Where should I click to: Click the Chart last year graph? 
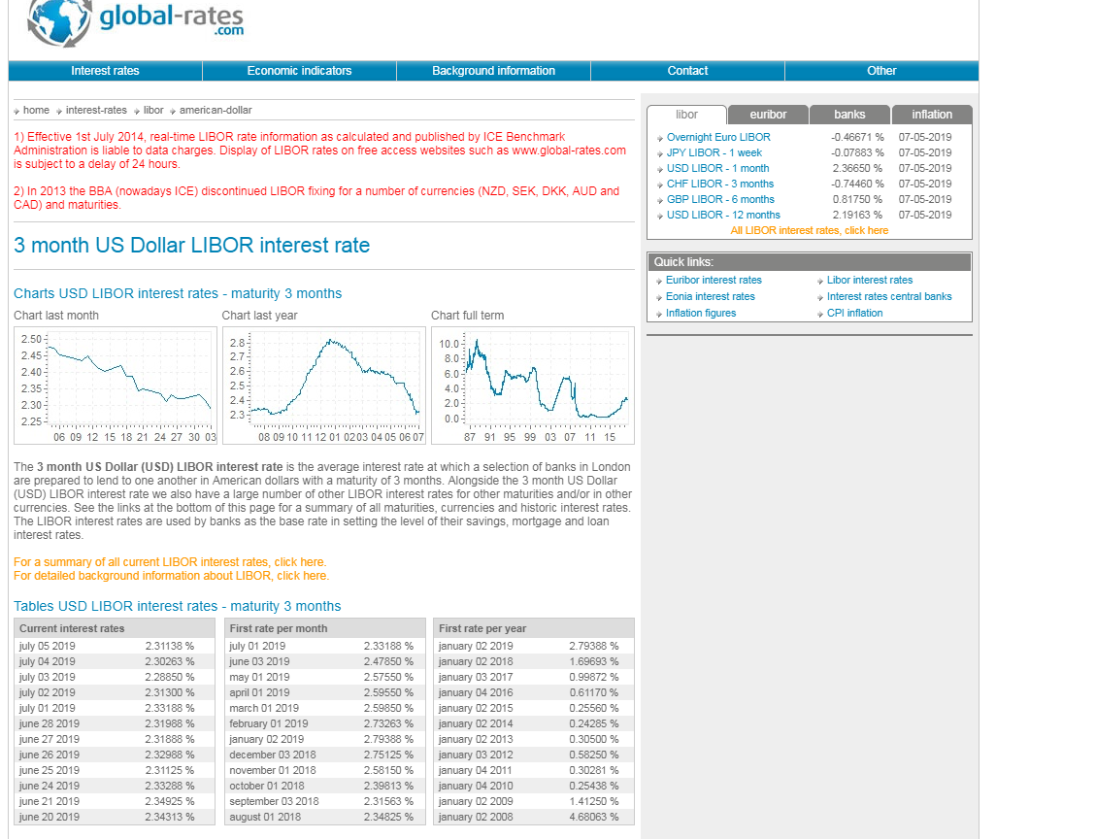[x=323, y=386]
